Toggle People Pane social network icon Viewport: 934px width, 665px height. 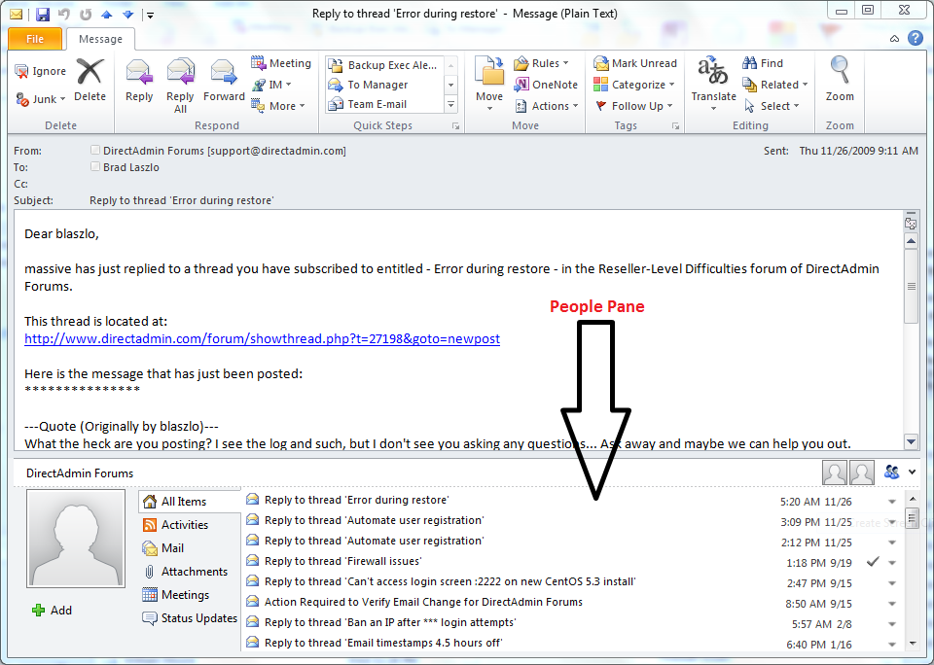pyautogui.click(x=891, y=472)
